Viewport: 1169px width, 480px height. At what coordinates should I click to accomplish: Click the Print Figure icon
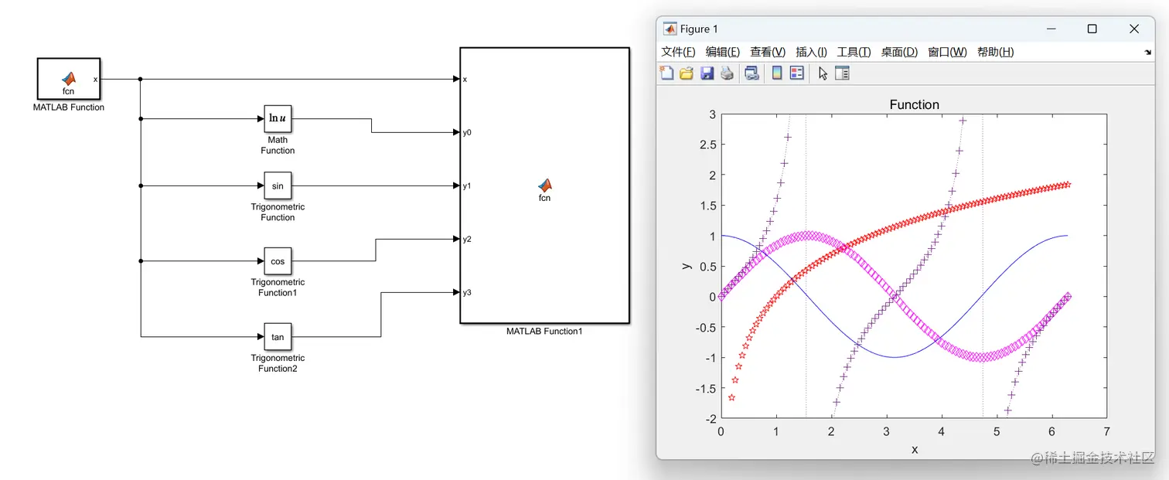[727, 73]
